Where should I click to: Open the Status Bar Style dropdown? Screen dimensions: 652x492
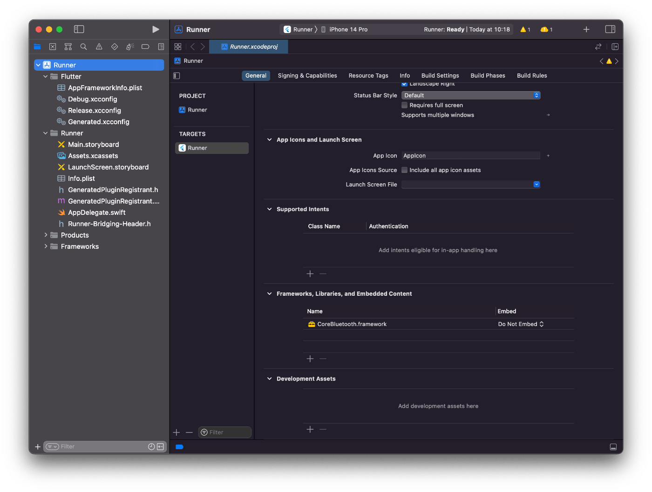pos(471,95)
